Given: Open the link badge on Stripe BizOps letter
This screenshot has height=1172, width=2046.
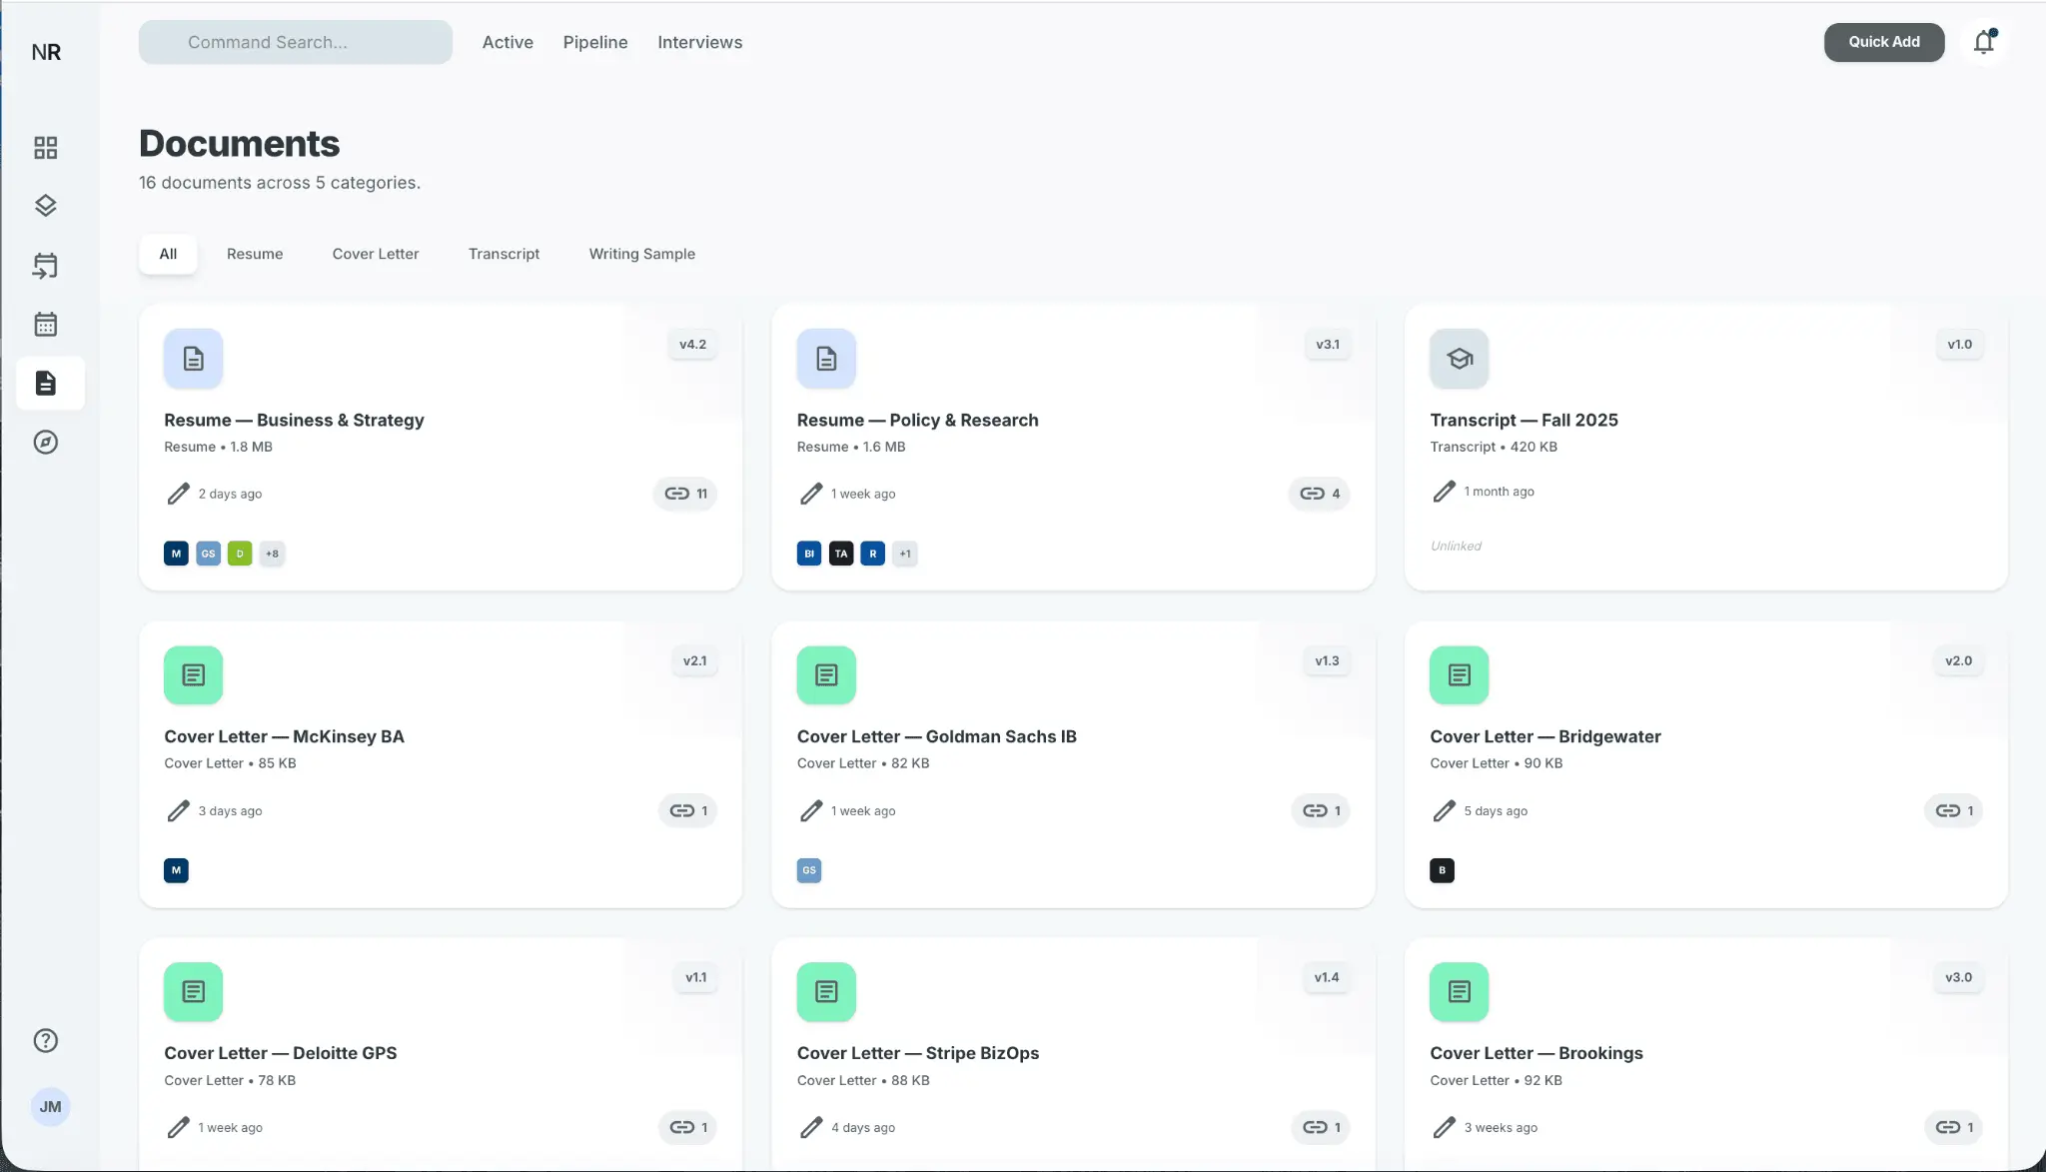Looking at the screenshot, I should pyautogui.click(x=1320, y=1127).
